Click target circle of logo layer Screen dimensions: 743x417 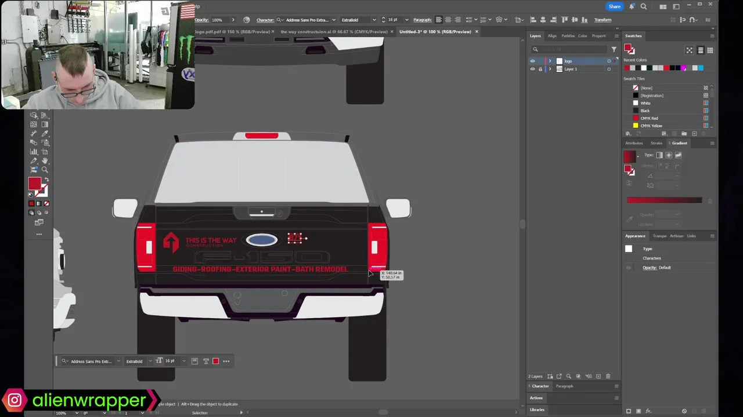coord(609,61)
